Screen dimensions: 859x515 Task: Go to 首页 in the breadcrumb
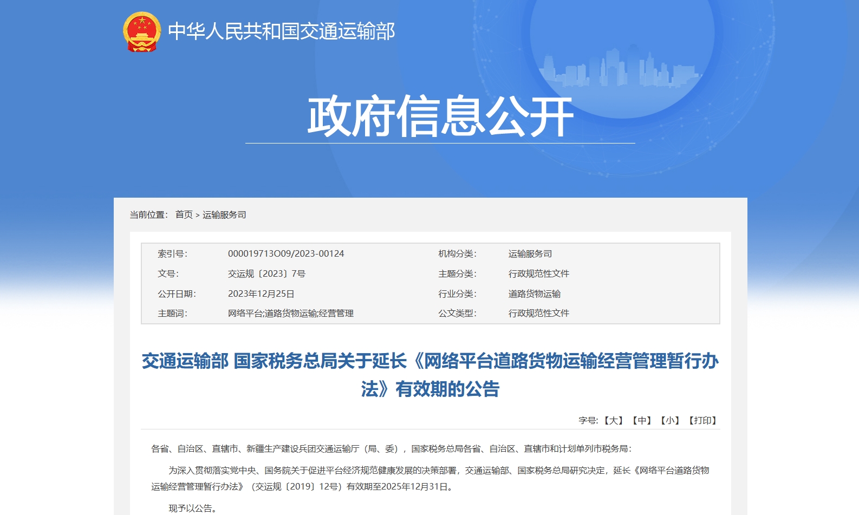[x=184, y=215]
